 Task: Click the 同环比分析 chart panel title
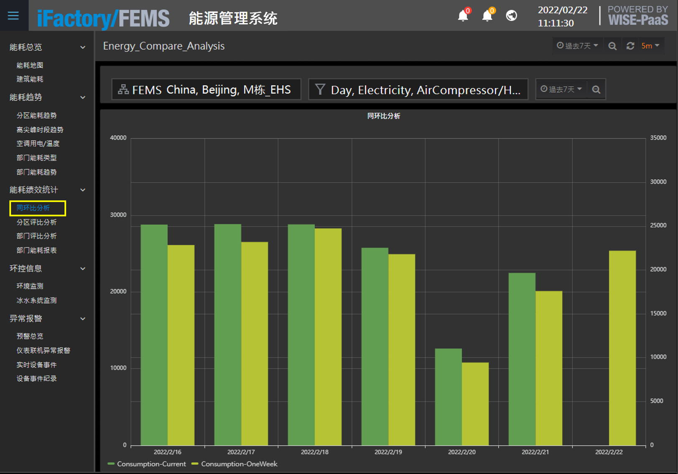point(383,116)
